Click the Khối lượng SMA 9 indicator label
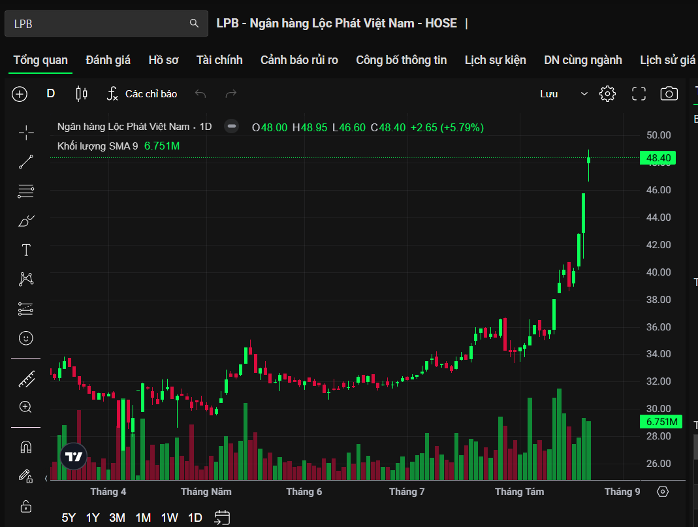The height and width of the screenshot is (527, 698). 97,146
